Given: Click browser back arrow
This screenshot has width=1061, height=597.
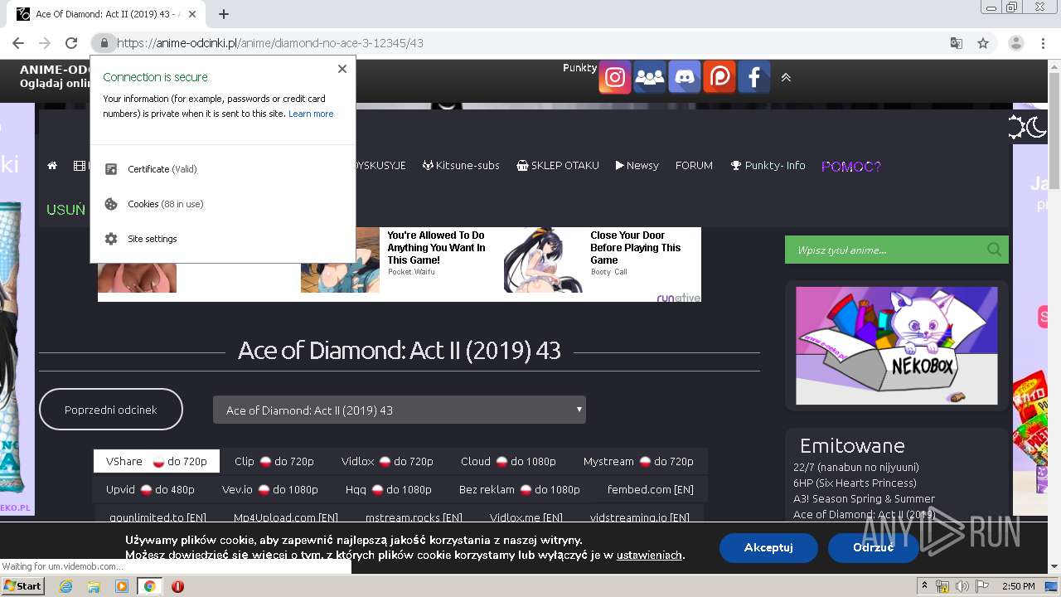Looking at the screenshot, I should pos(18,43).
